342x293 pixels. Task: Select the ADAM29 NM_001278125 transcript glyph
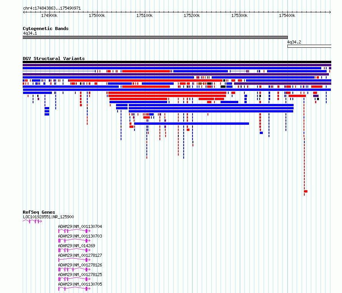[74, 279]
